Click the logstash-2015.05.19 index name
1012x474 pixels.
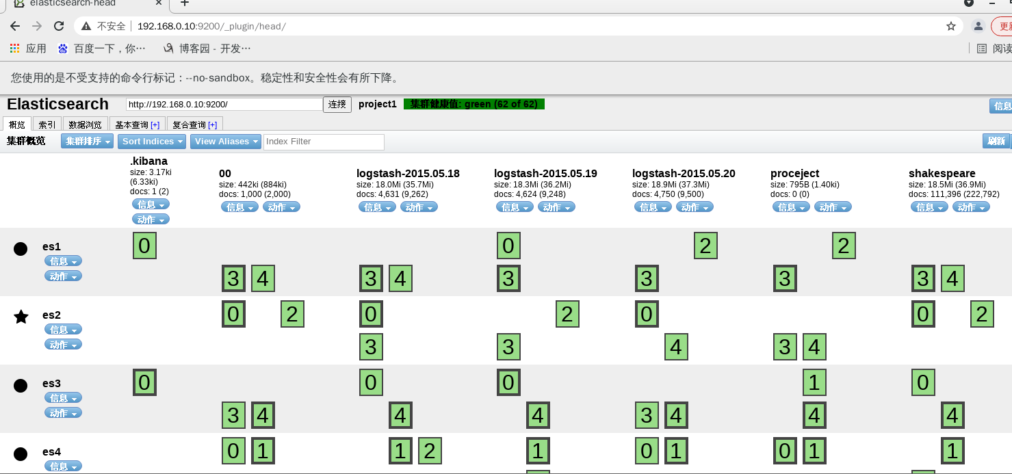coord(545,174)
